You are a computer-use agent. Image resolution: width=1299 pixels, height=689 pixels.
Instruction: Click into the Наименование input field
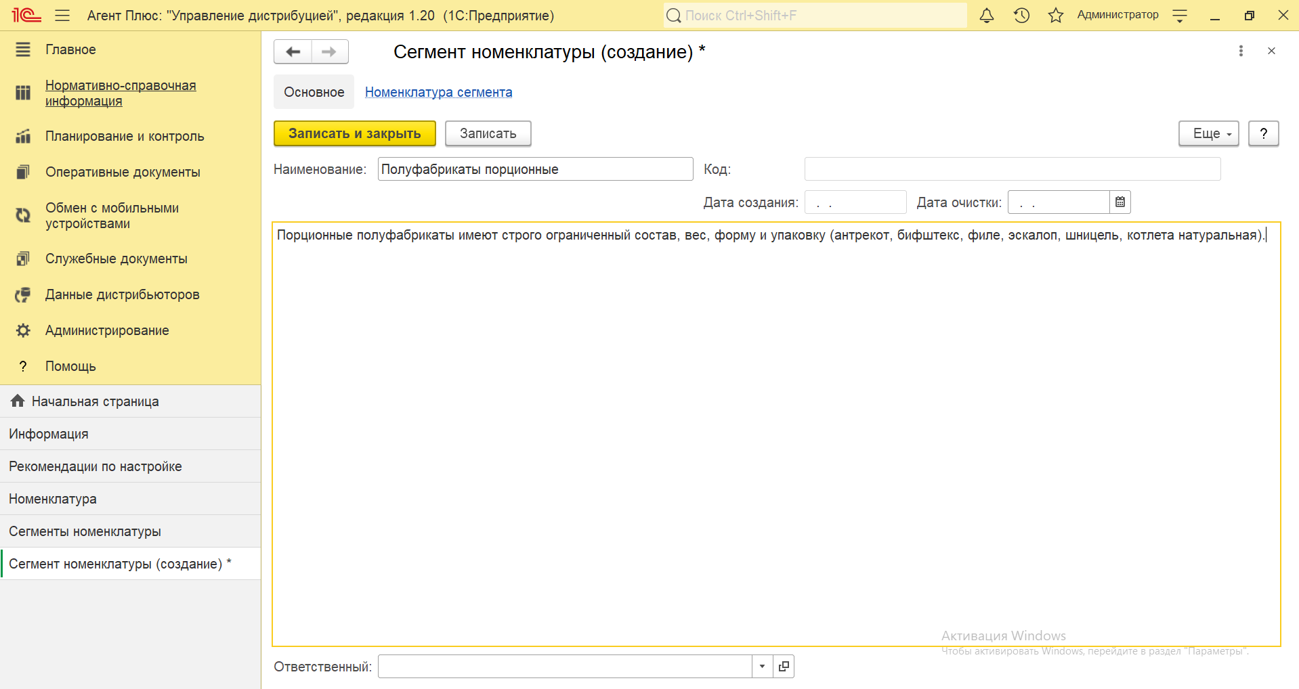point(534,169)
